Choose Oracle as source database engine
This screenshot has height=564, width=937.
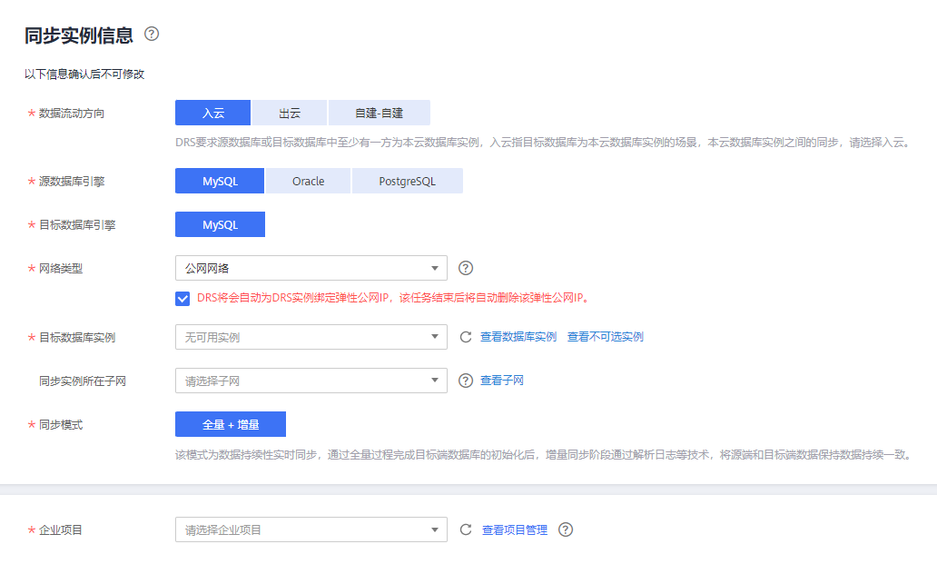[x=308, y=181]
